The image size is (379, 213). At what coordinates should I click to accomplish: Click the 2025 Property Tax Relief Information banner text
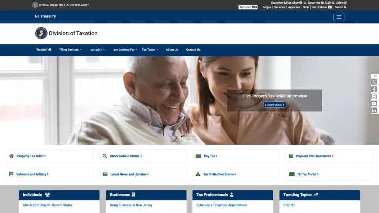coord(274,96)
